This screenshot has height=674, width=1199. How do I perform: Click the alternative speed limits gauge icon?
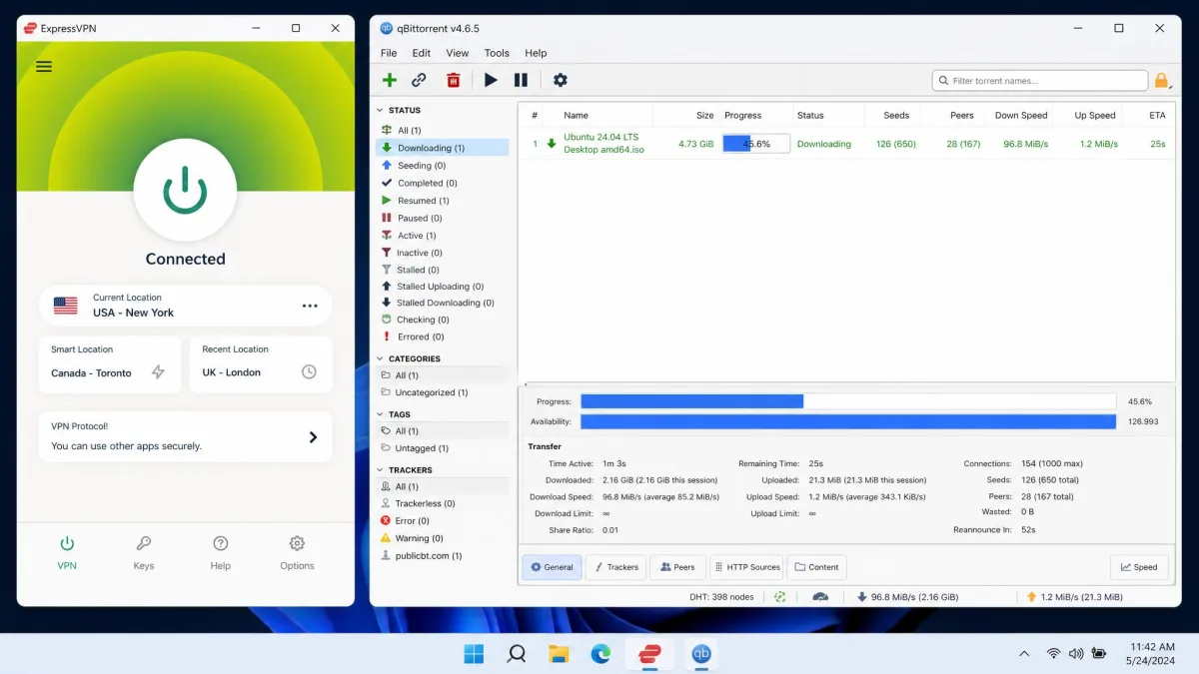(x=820, y=596)
